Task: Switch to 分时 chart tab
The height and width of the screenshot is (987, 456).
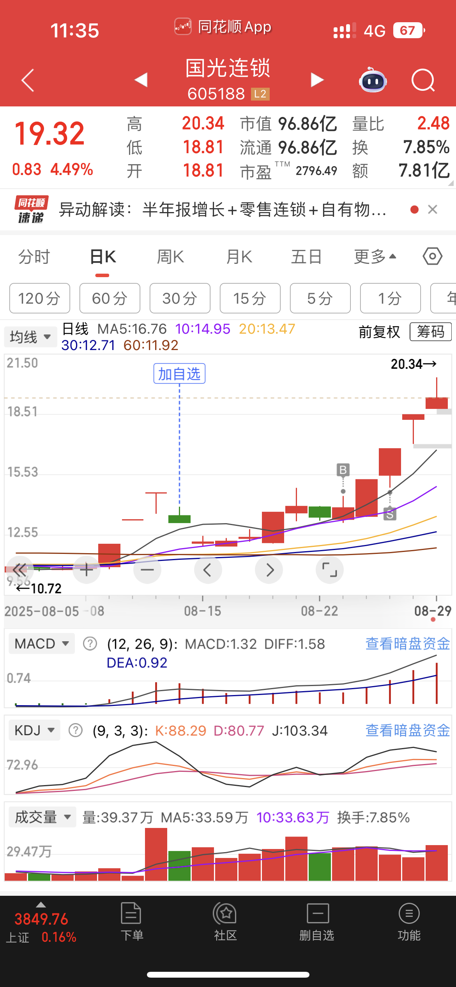Action: [x=34, y=257]
